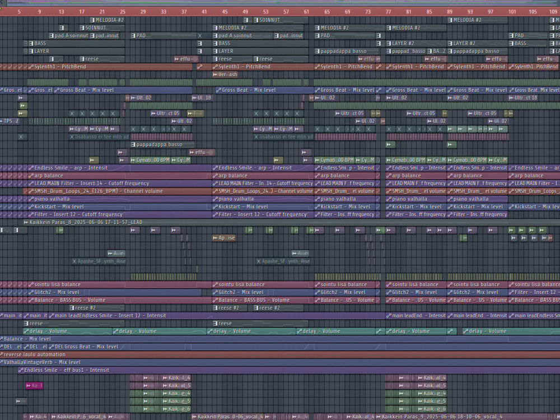Select the leftmost SOINNUT pattern clip
Viewport: 560px width, 420px height.
click(102, 28)
